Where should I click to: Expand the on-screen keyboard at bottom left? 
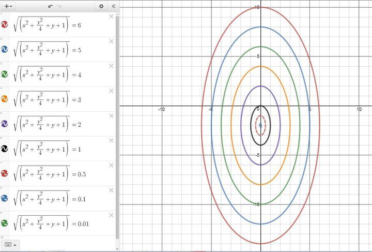[10, 244]
